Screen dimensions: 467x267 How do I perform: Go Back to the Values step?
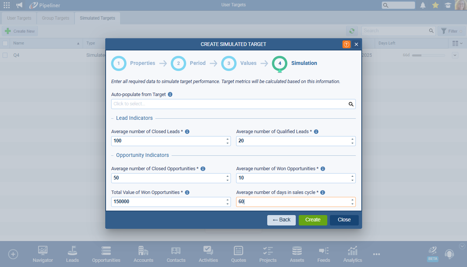[281, 220]
